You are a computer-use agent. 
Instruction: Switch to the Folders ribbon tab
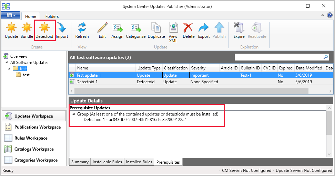tap(52, 16)
